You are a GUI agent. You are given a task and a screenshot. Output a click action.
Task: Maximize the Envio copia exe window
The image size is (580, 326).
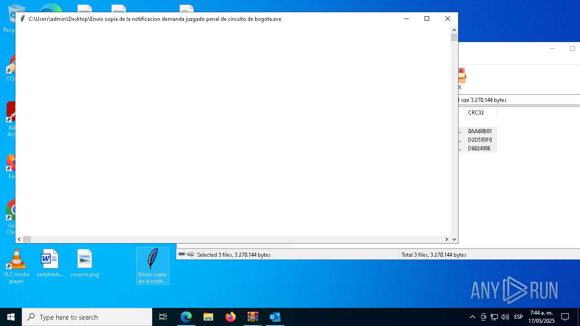point(427,19)
